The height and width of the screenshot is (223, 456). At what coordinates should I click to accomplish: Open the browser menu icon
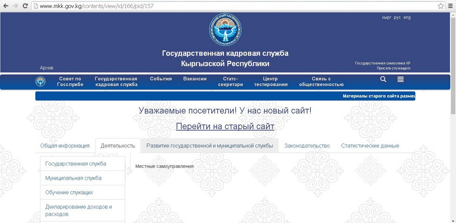point(450,6)
